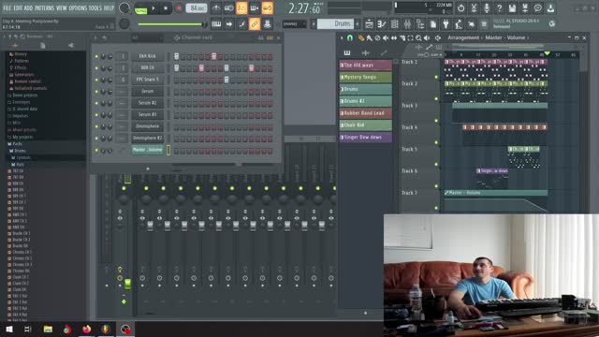This screenshot has height=337, width=599.
Task: Mute the Omnisphere #2 channel
Action: [96, 139]
